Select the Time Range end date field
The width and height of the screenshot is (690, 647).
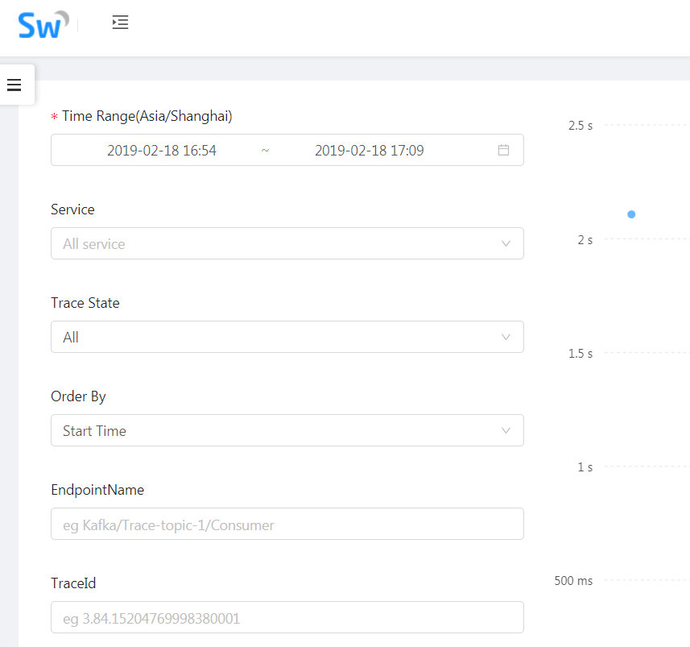tap(370, 150)
